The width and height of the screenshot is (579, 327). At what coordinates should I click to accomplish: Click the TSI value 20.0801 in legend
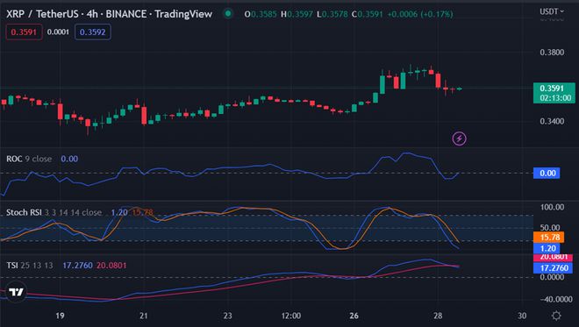111,266
